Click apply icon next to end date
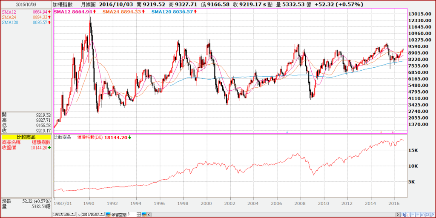 [x=108, y=215]
